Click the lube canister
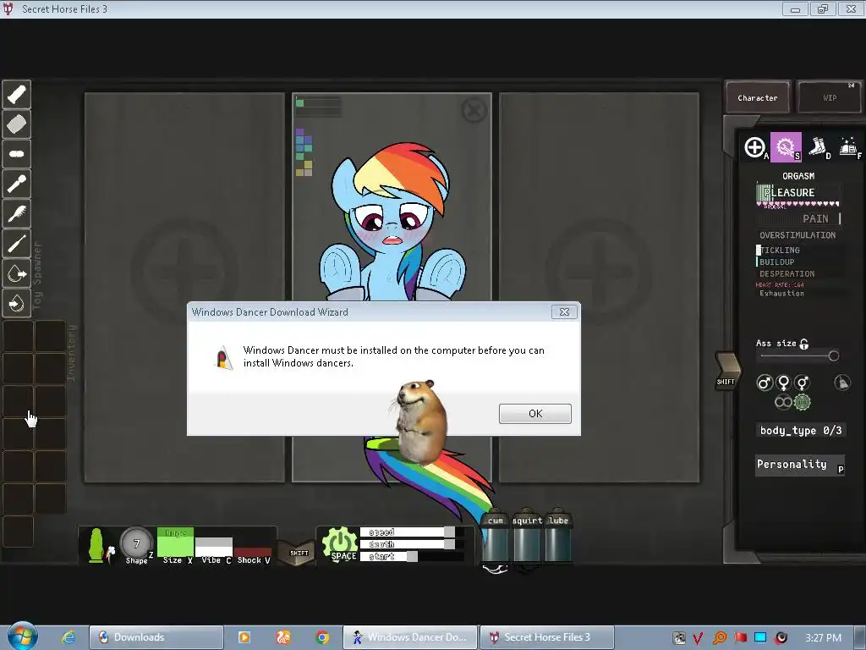 [x=558, y=537]
